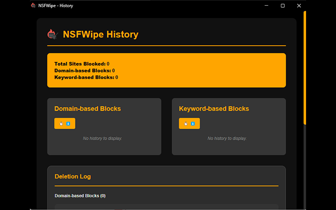Viewport: 336px width, 210px height.
Task: Click 'No history to display.' in Domain-based card
Action: click(x=102, y=139)
